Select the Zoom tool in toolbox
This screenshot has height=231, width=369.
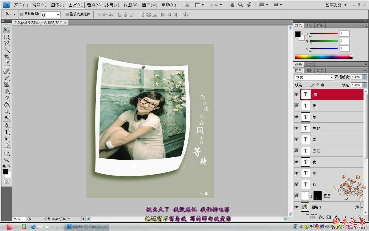7,160
